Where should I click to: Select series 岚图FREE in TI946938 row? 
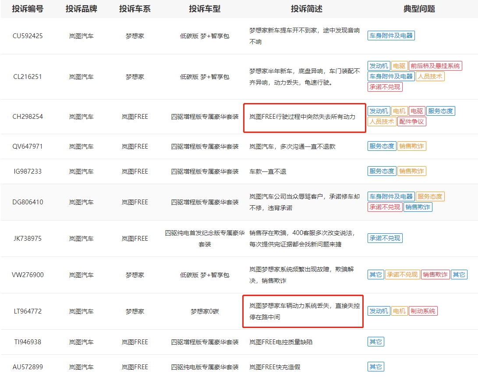(135, 342)
